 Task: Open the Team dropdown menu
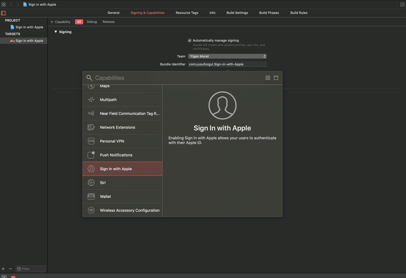pos(227,56)
